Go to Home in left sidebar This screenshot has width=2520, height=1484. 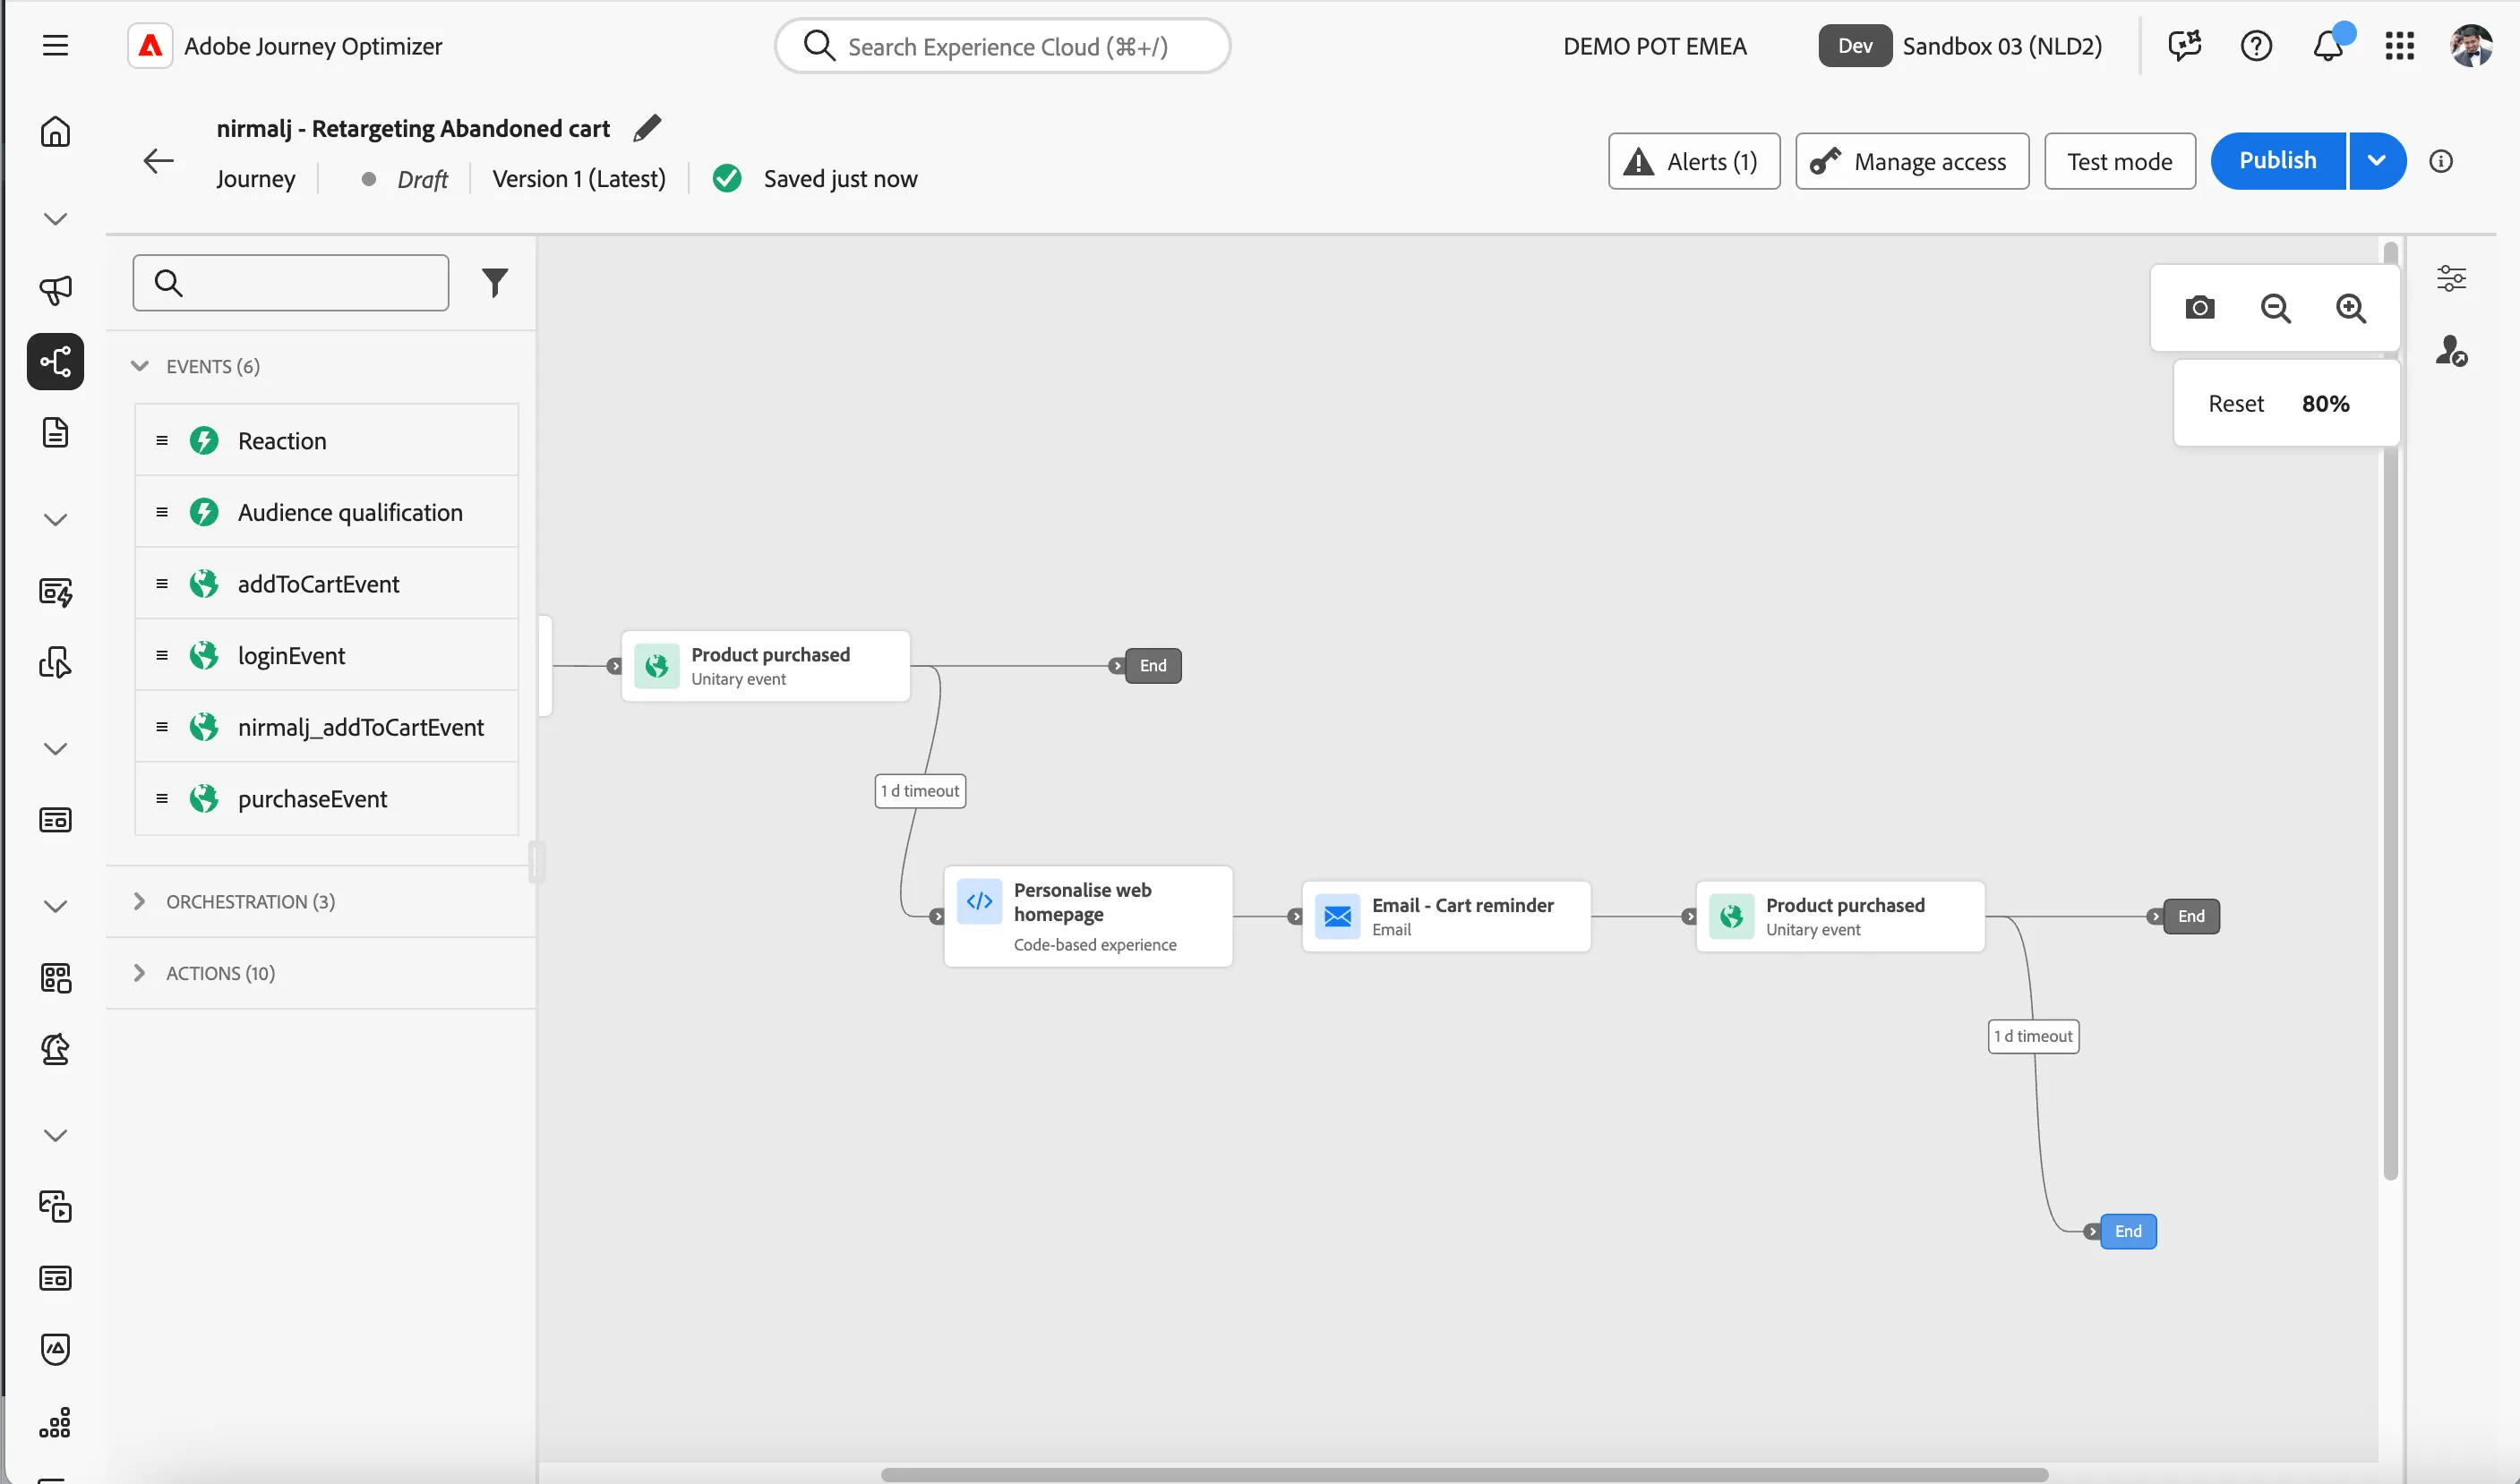(x=55, y=131)
